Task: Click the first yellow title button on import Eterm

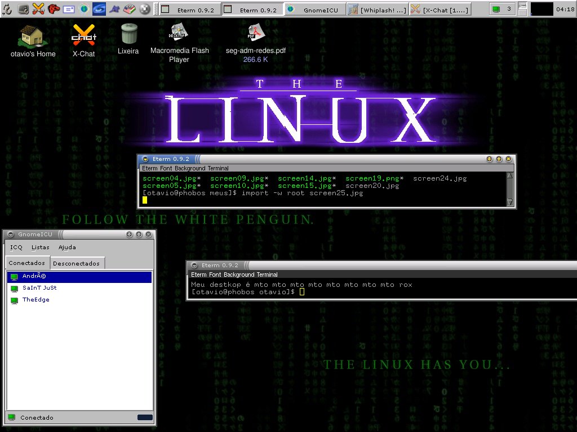Action: pos(489,159)
